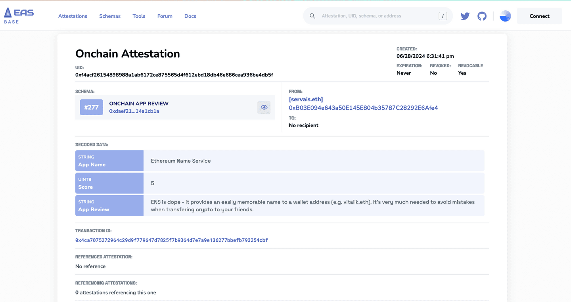Focus the attestation search input field
The width and height of the screenshot is (571, 302).
[x=377, y=16]
